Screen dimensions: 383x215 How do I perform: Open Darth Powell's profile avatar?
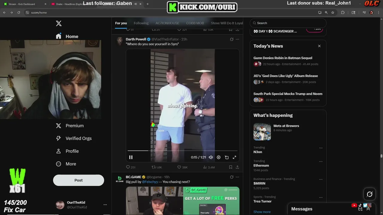(x=120, y=41)
